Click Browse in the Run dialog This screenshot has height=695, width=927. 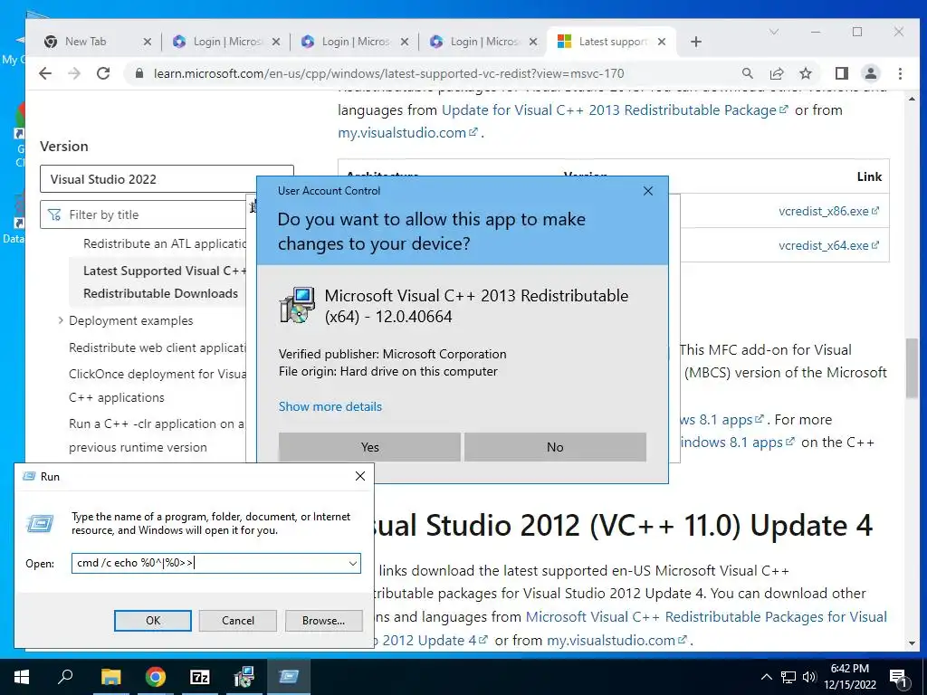pyautogui.click(x=323, y=621)
